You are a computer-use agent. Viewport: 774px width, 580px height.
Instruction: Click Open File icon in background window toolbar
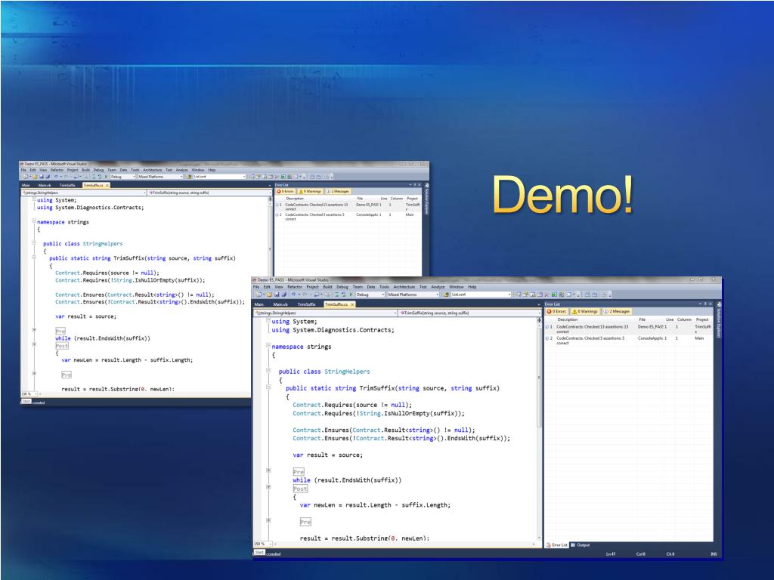tap(35, 177)
